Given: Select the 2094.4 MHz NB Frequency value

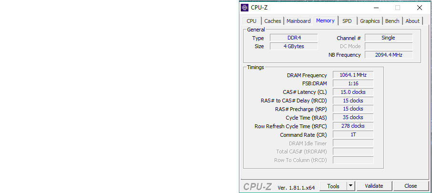Looking at the screenshot, I should click(x=389, y=55).
